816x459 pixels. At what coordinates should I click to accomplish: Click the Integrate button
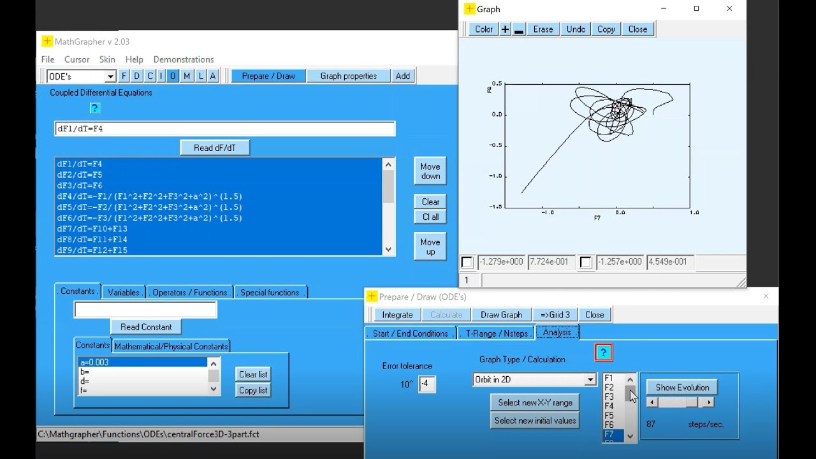coord(397,315)
